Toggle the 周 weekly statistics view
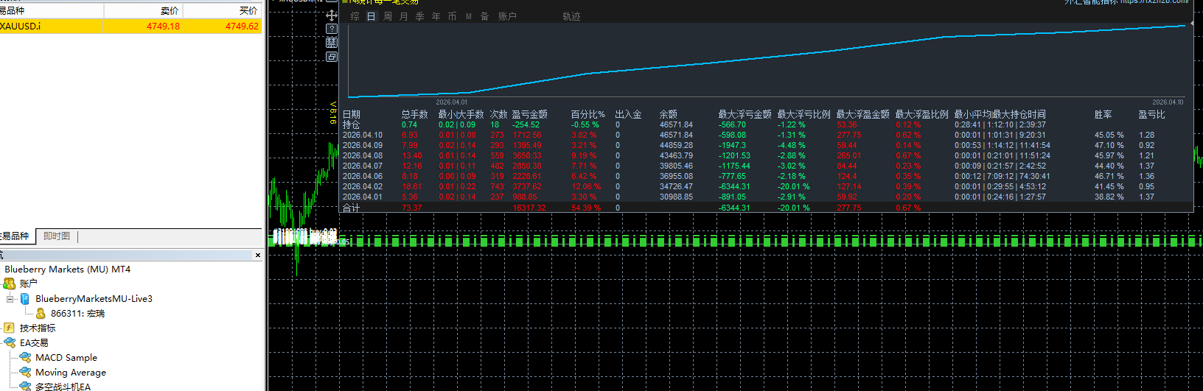 click(388, 16)
